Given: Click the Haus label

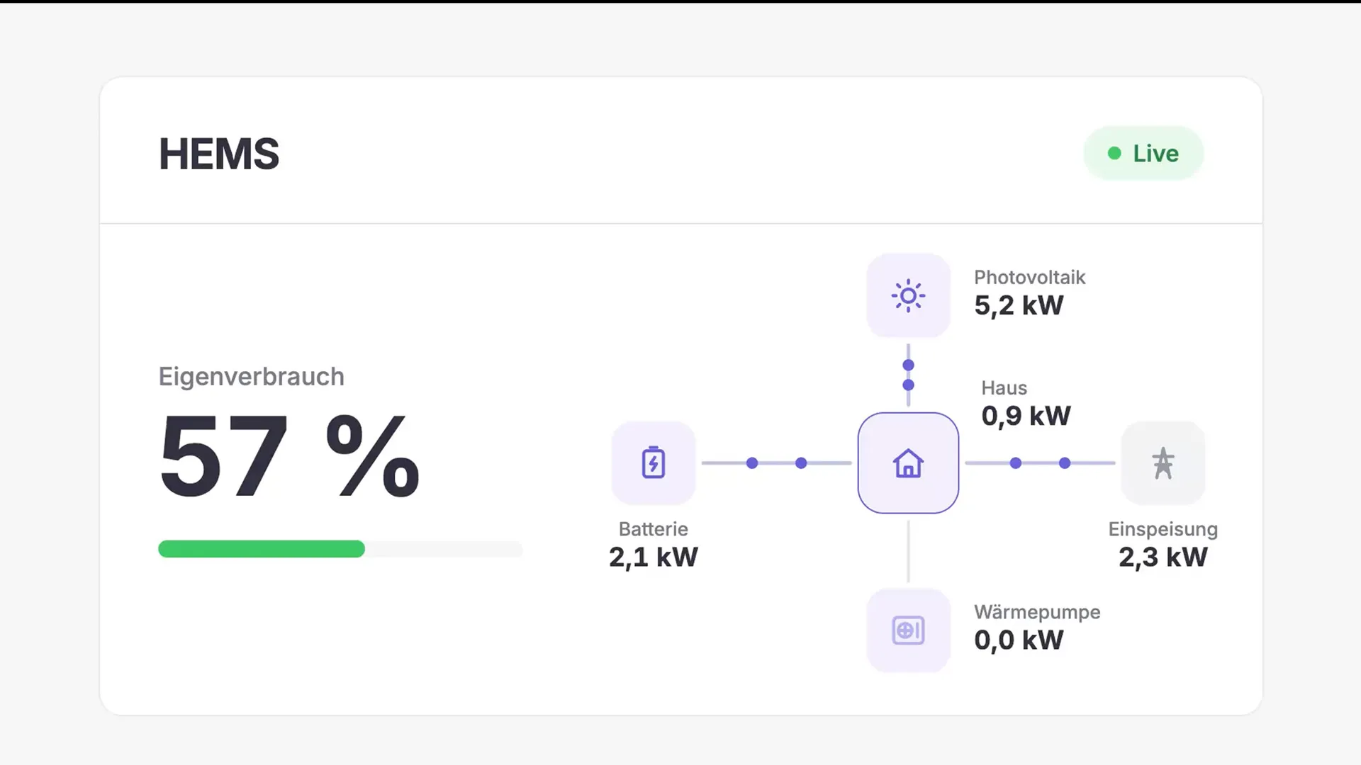Looking at the screenshot, I should pyautogui.click(x=1004, y=387).
